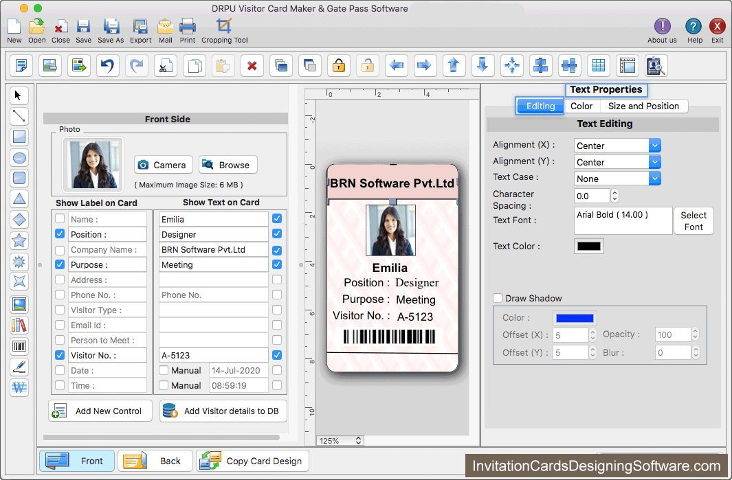The width and height of the screenshot is (732, 480).
Task: Switch to the Back card side
Action: pos(155,461)
